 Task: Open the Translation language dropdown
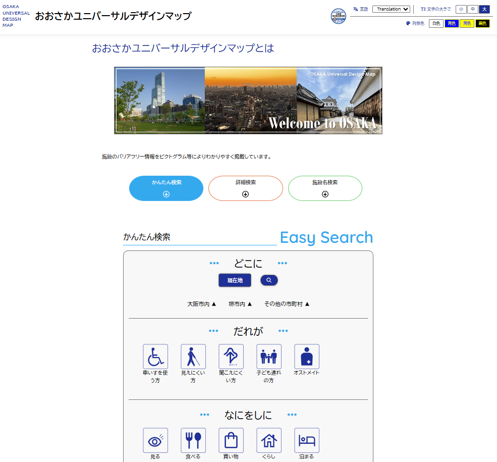click(x=391, y=9)
